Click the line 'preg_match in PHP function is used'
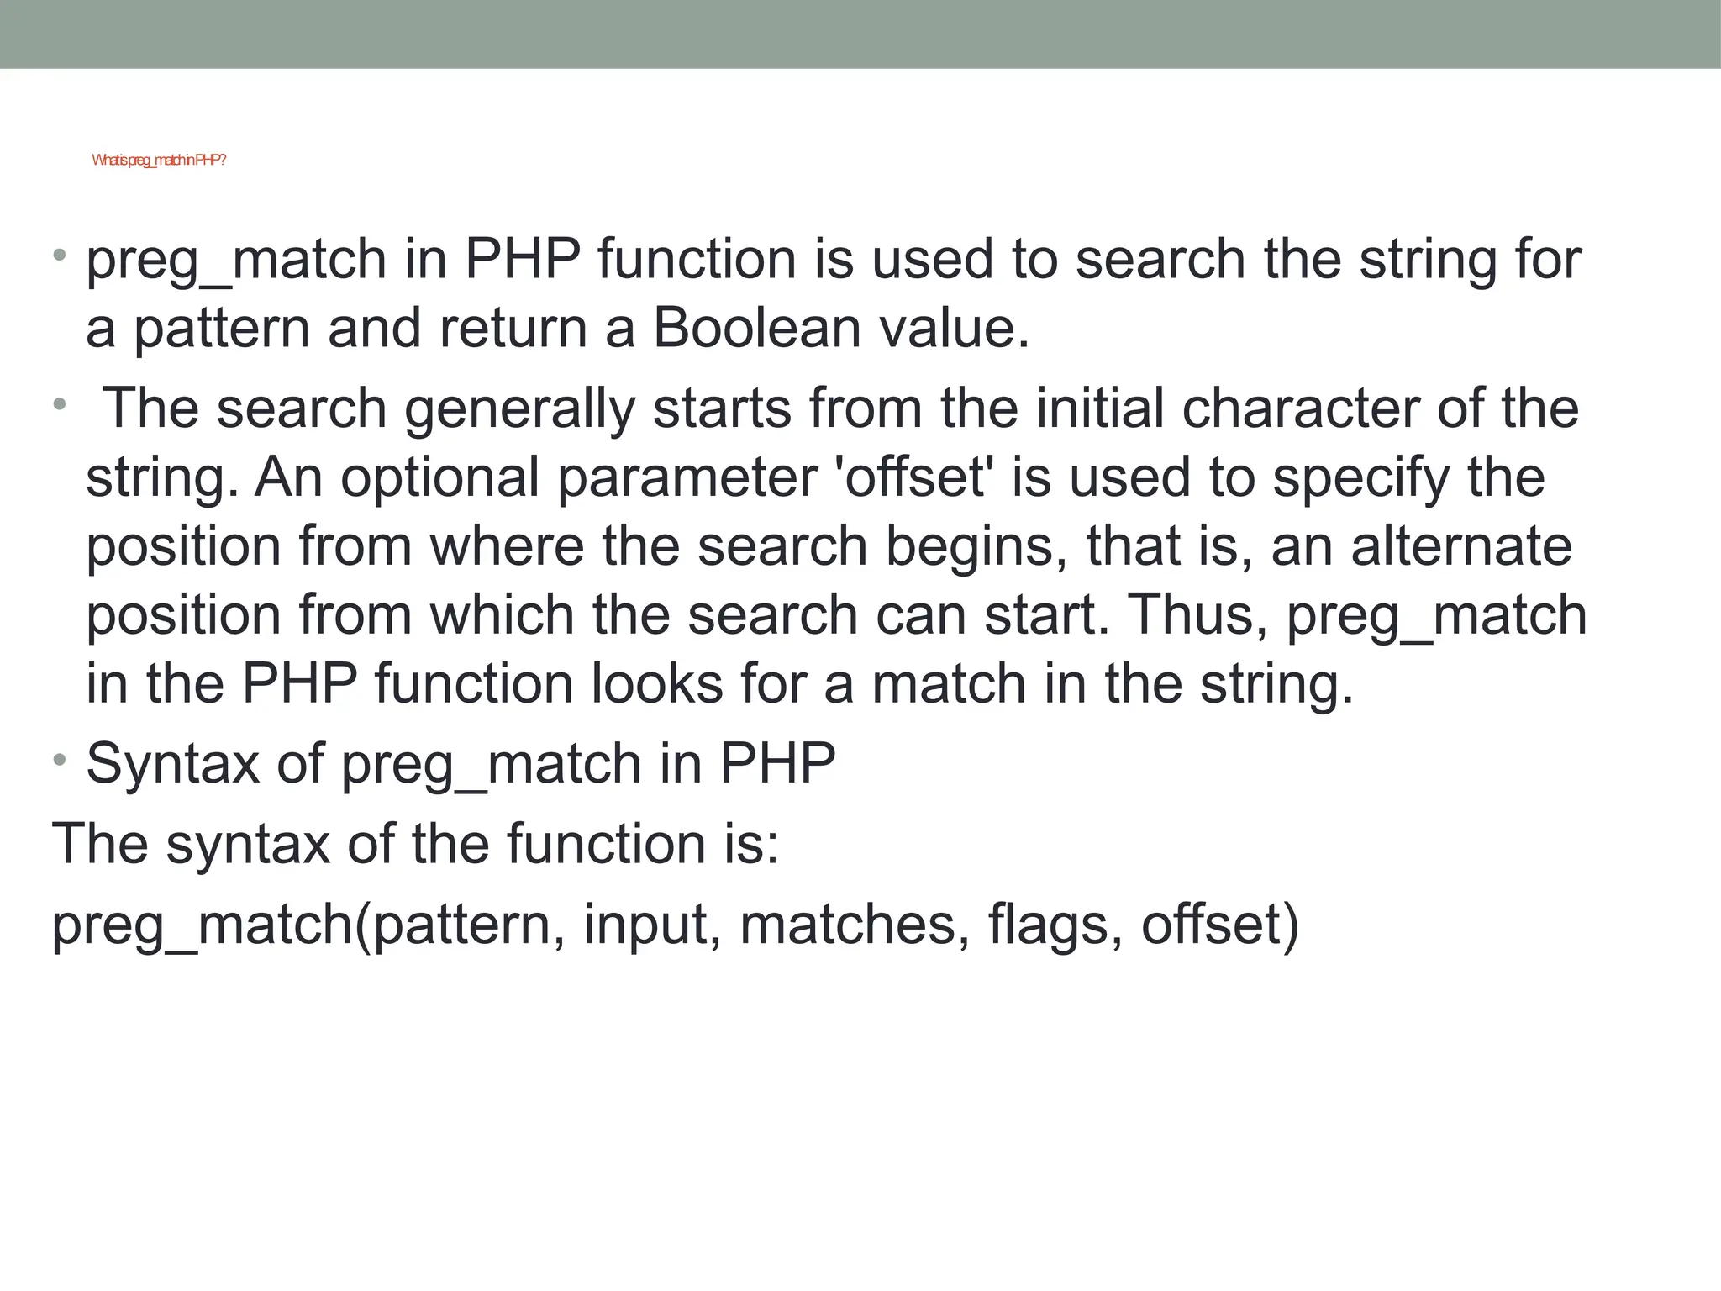1721x1291 pixels. tap(834, 261)
